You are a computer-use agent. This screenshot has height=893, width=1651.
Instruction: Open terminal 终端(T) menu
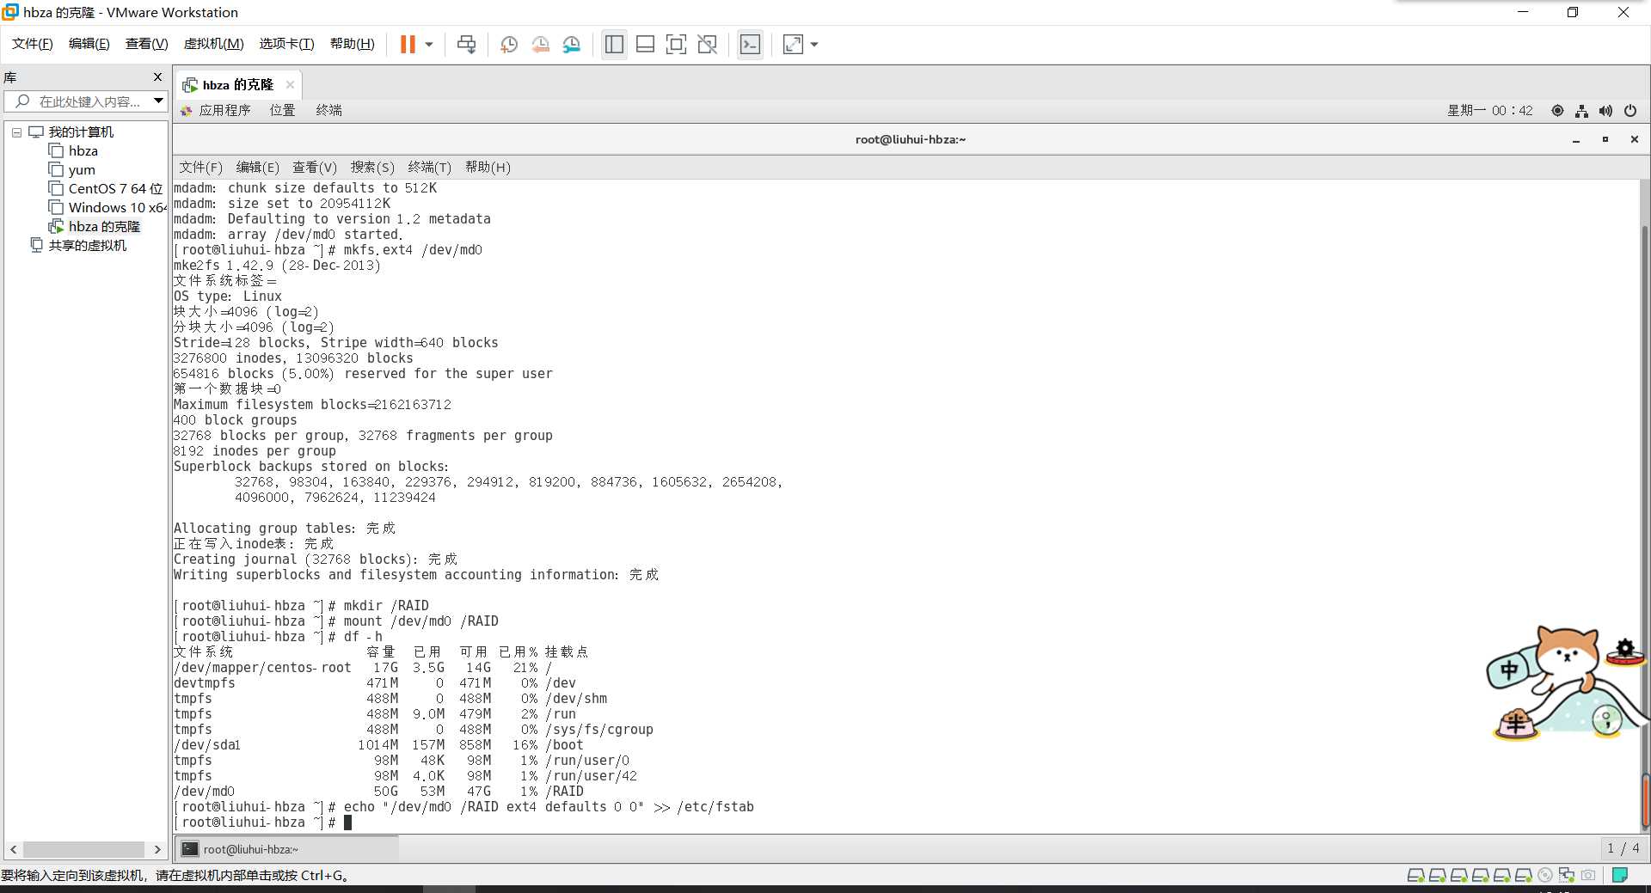429,168
